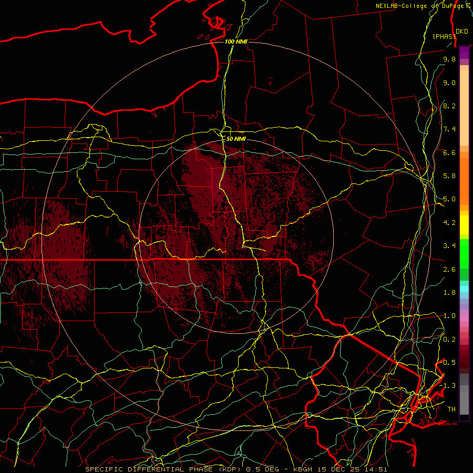Select the 5.8 scale value
This screenshot has width=473, height=473.
coord(449,176)
